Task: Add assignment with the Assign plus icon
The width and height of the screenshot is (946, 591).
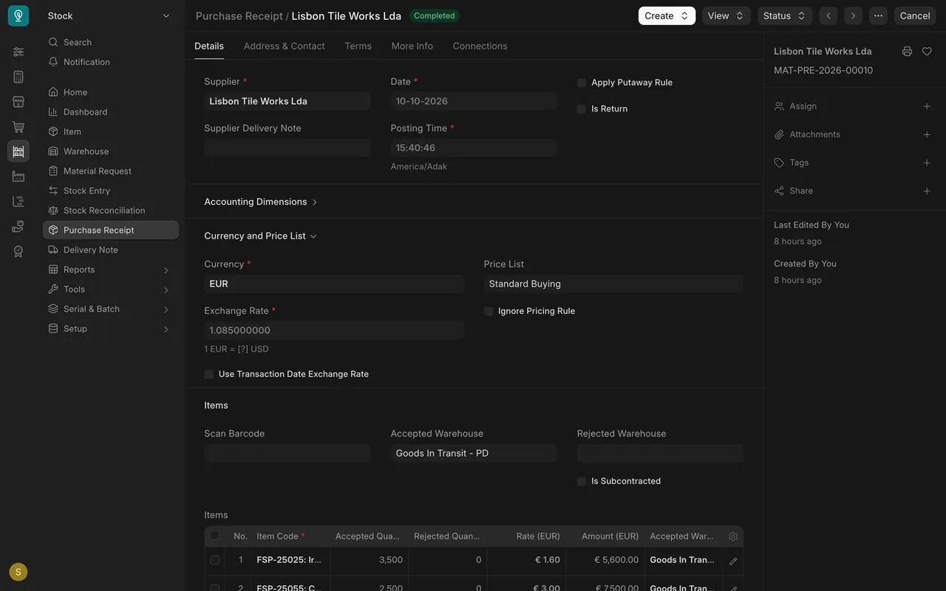Action: tap(927, 106)
